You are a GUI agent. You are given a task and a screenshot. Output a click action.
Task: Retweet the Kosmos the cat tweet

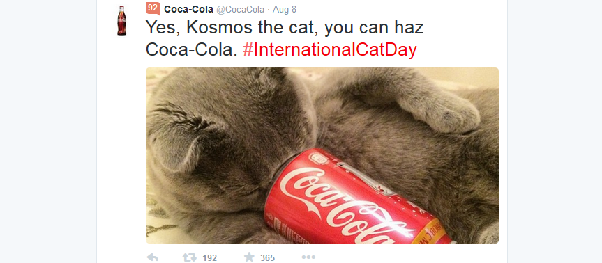pos(189,257)
